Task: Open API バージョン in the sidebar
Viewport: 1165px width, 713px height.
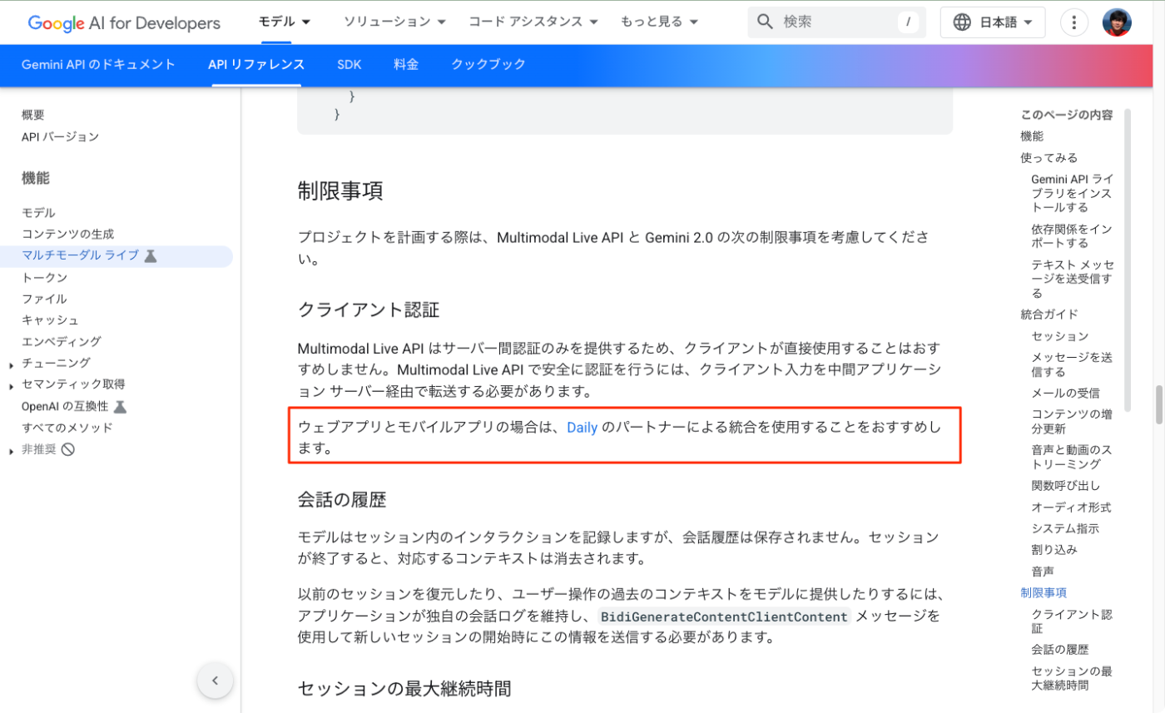Action: coord(60,136)
